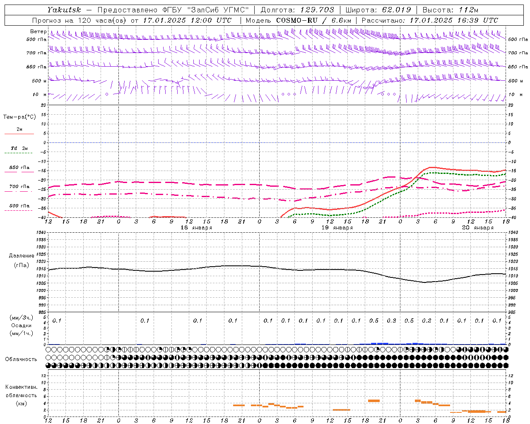
Task: Click the '20 января' date label
Action: coord(478,228)
